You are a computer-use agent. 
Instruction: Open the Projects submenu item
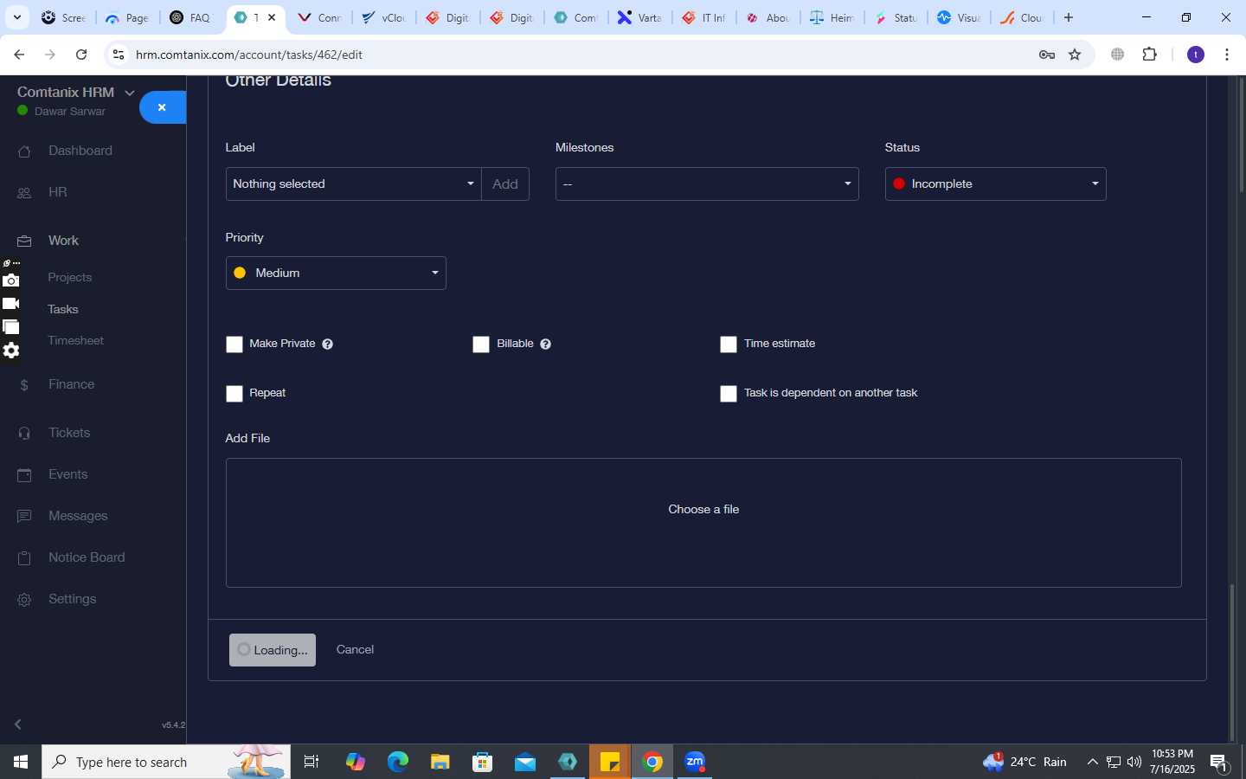70,277
